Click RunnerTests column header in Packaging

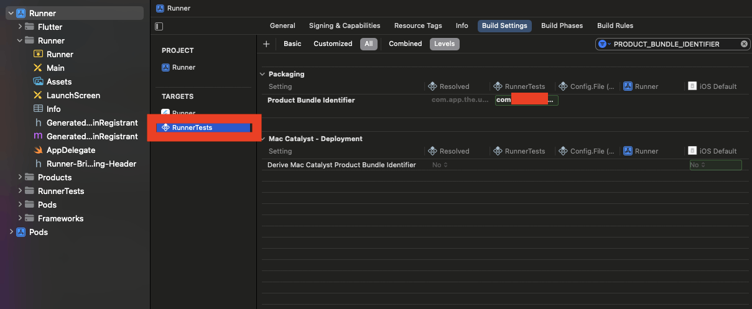pyautogui.click(x=519, y=86)
